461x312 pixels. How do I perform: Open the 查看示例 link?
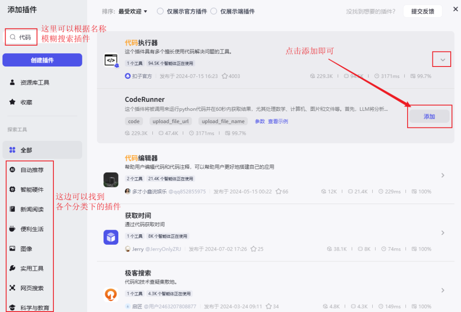coord(278,121)
